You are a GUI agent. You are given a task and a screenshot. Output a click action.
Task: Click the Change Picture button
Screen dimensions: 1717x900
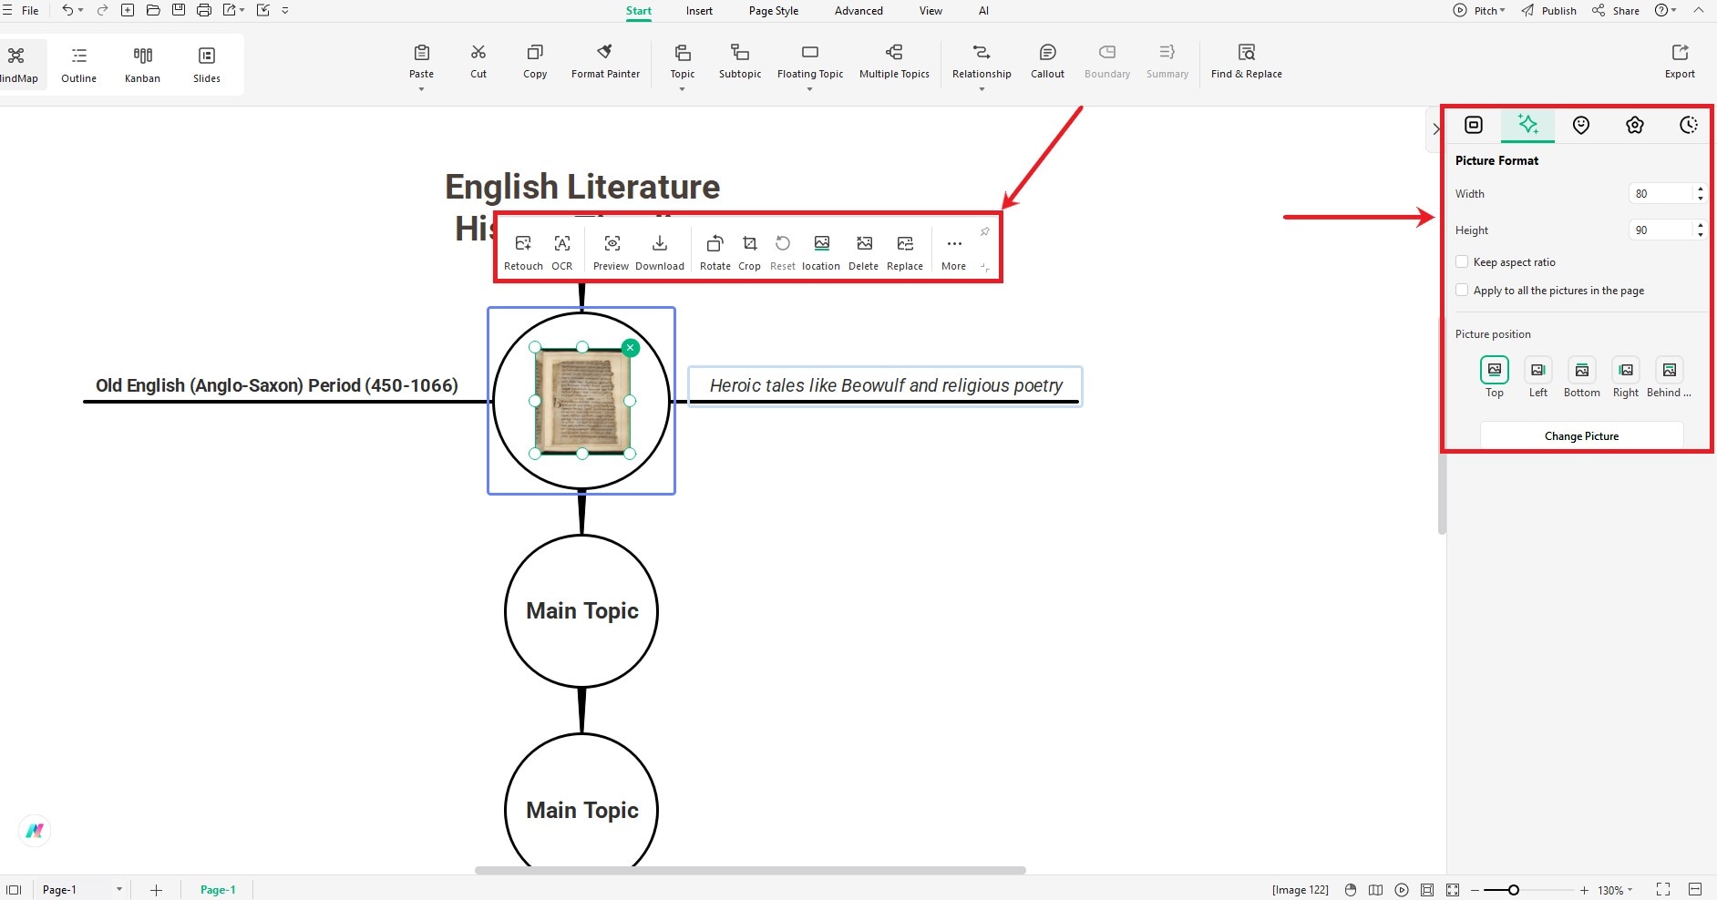click(1581, 436)
